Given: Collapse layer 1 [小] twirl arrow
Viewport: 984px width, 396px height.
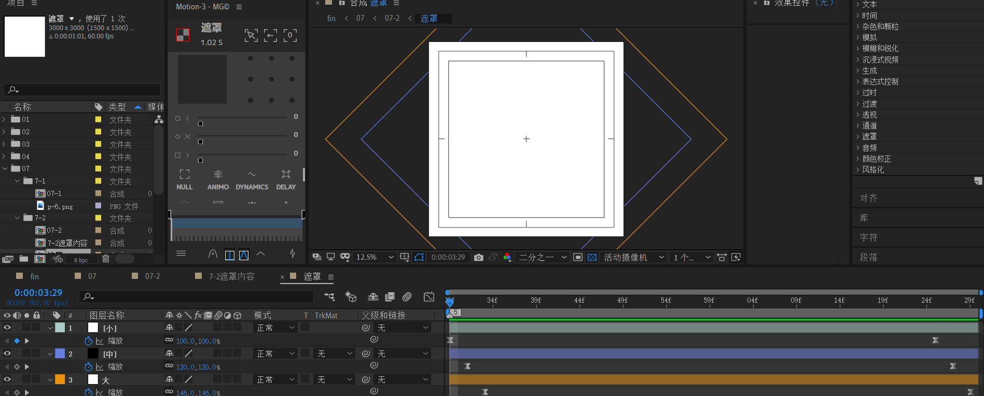Looking at the screenshot, I should coord(50,328).
